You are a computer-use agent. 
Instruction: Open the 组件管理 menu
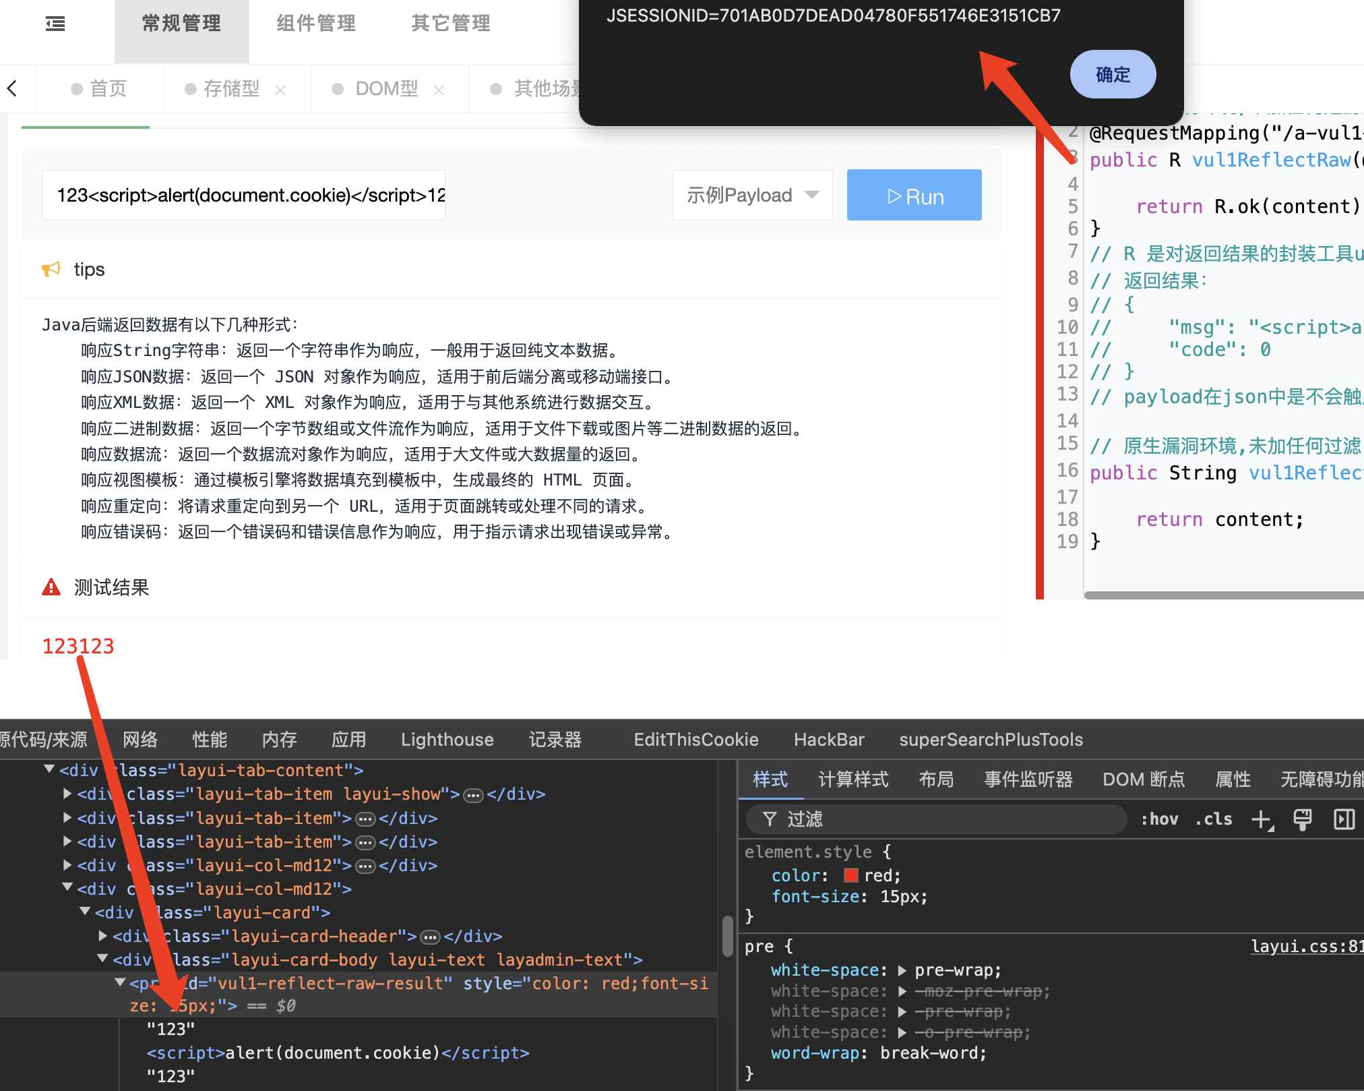[316, 24]
